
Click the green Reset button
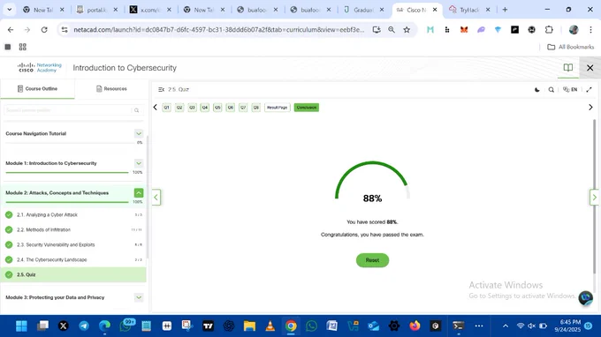(x=372, y=260)
